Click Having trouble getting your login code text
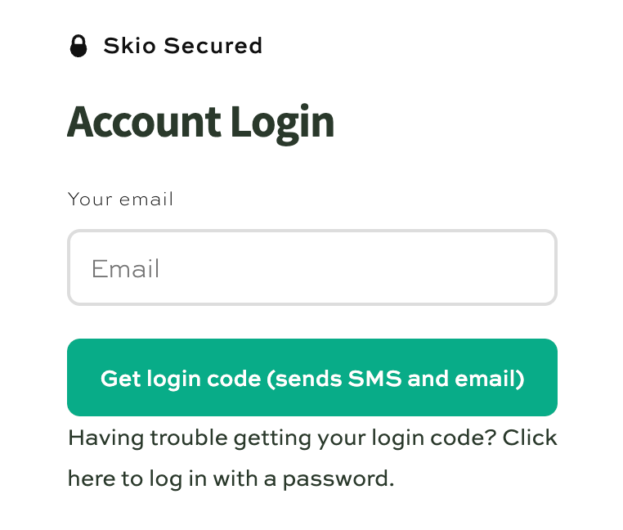The image size is (623, 530). (282, 438)
